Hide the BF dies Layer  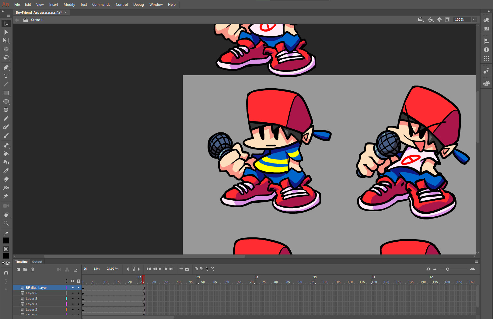pos(73,288)
